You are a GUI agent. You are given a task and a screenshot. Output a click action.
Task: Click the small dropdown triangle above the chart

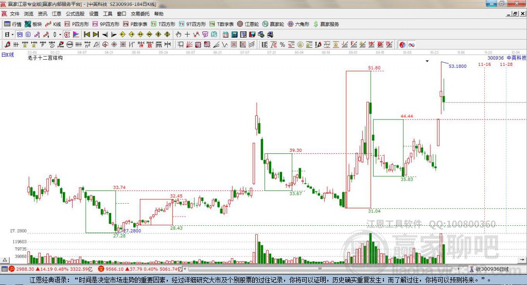point(427,61)
